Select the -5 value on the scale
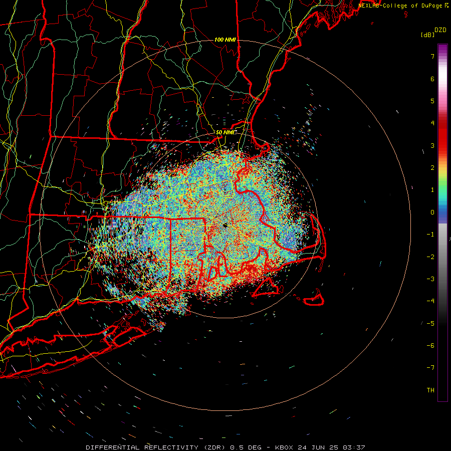 [430, 323]
